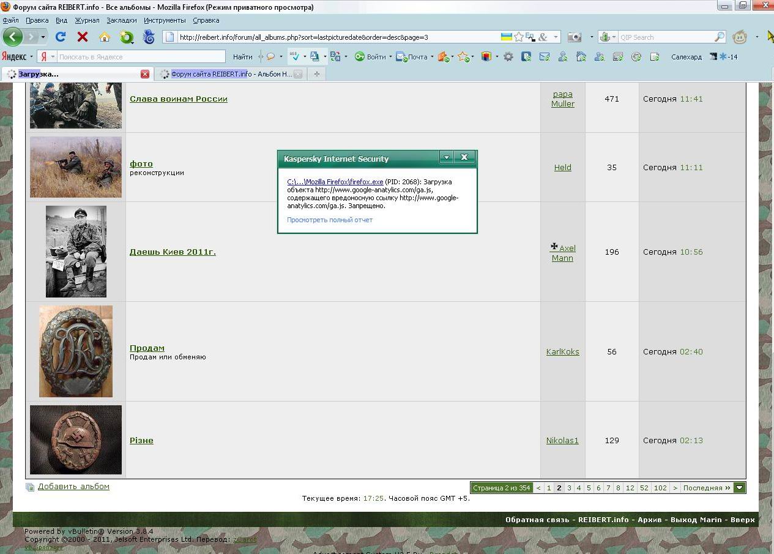The image size is (774, 554).
Task: Open the Продам album link
Action: [147, 348]
